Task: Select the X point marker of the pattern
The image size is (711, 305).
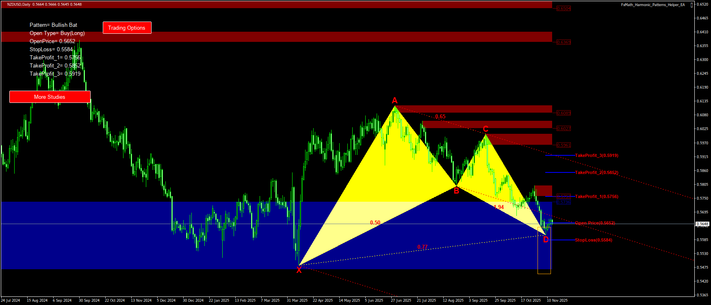Action: [x=299, y=270]
